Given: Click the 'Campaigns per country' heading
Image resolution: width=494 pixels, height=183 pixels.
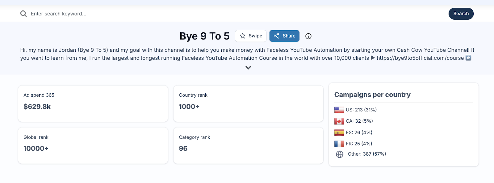Looking at the screenshot, I should (x=372, y=95).
